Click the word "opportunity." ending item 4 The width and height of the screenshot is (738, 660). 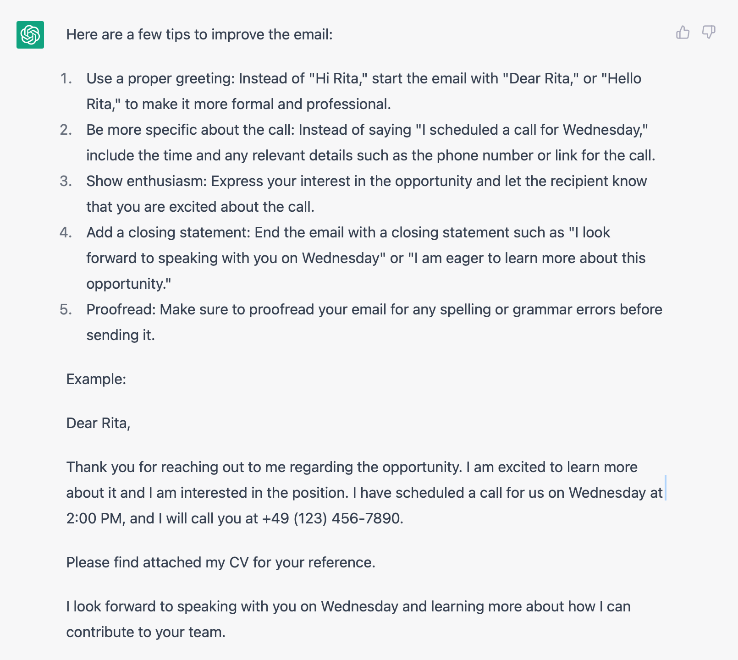[128, 284]
